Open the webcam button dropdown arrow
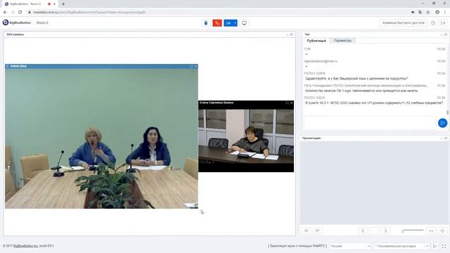Viewport: 450px width, 253px height. click(236, 23)
